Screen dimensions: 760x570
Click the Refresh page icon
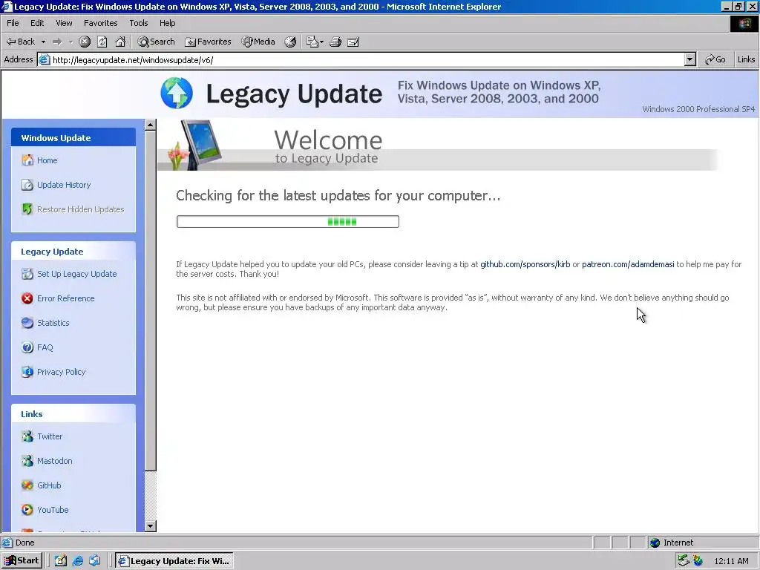click(x=102, y=42)
